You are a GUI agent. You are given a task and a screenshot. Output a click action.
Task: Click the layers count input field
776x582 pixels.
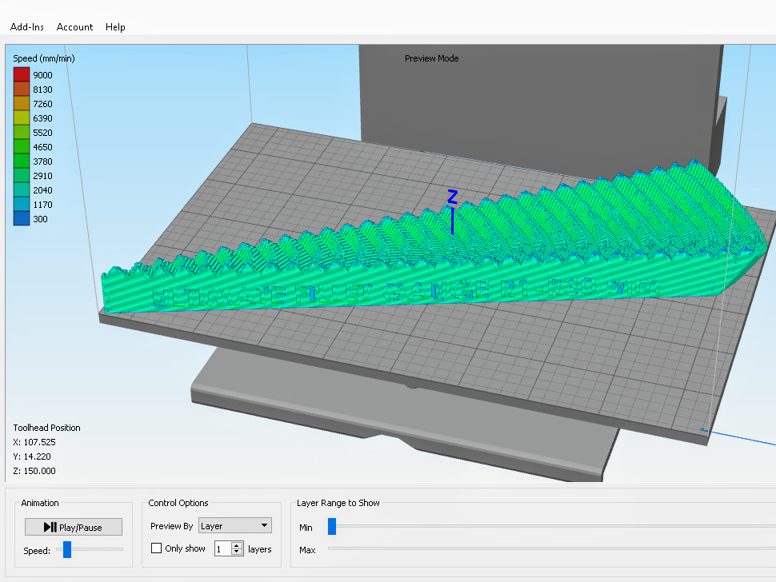coord(223,548)
